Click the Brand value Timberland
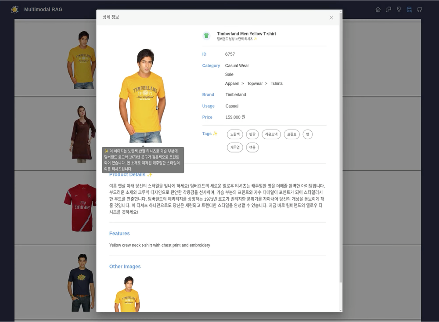439x322 pixels. [x=236, y=95]
